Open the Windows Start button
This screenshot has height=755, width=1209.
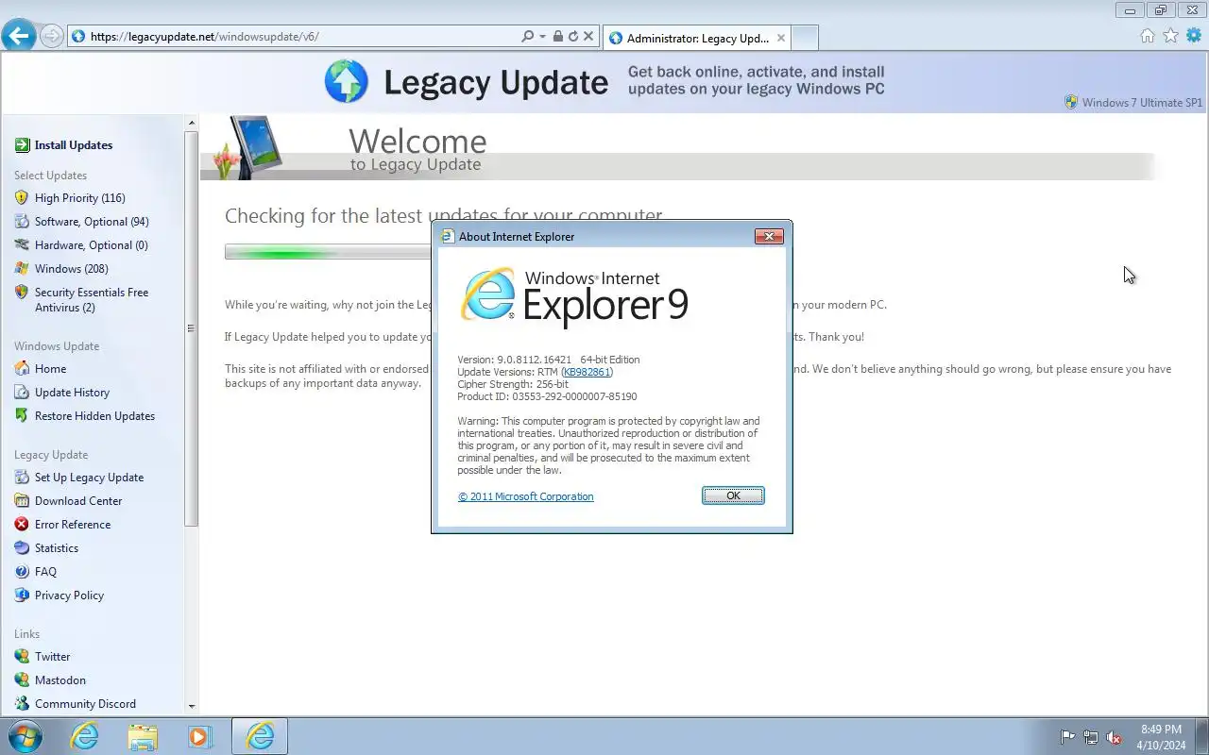click(x=25, y=736)
